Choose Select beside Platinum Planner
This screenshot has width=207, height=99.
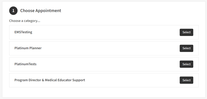[x=186, y=48]
